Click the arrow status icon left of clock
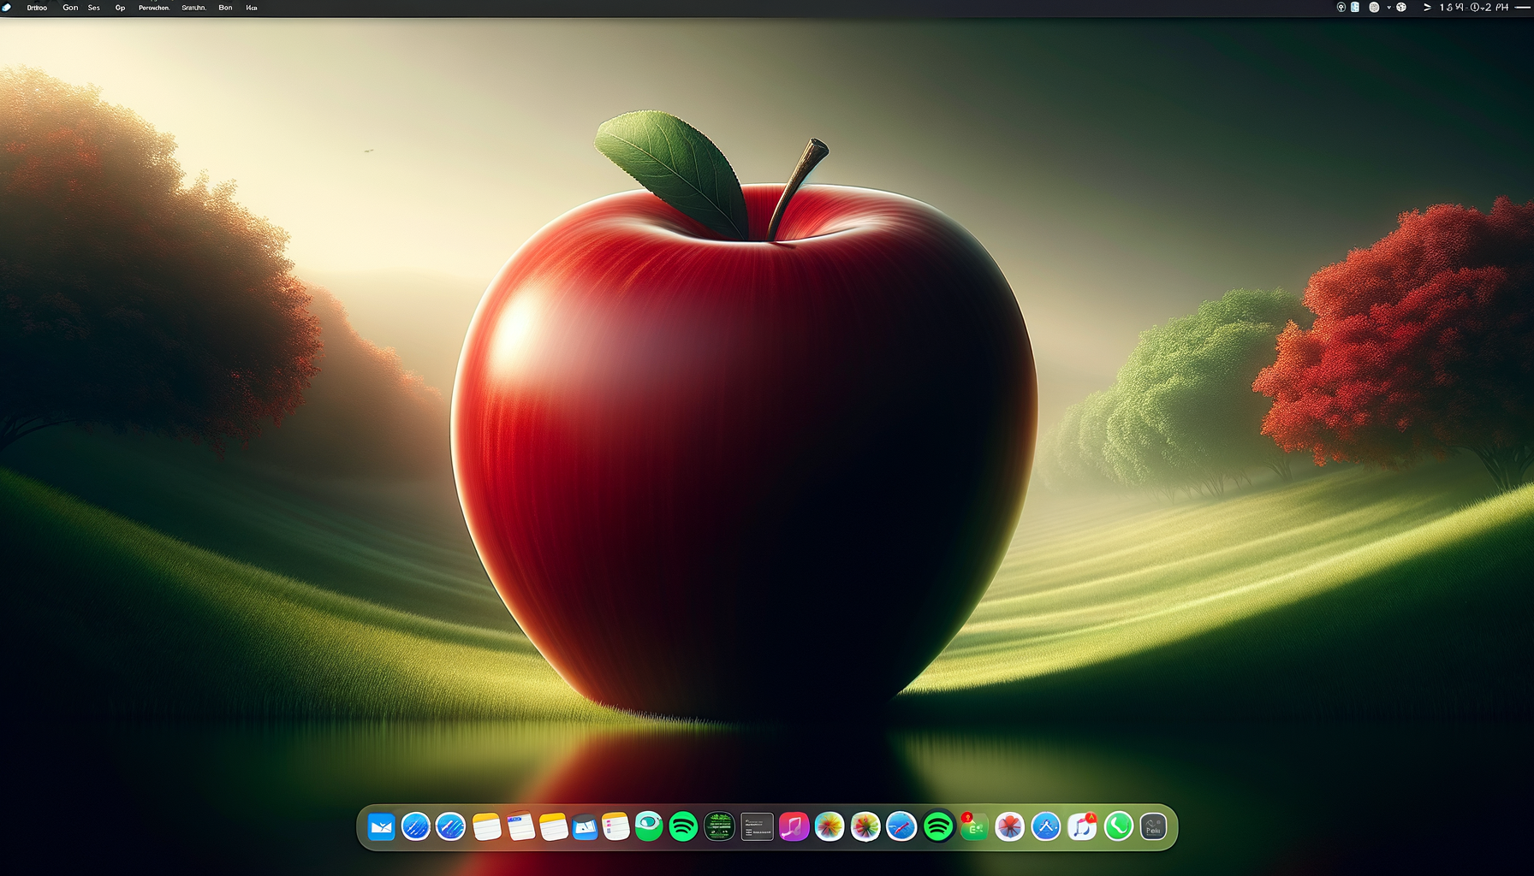 point(1427,7)
